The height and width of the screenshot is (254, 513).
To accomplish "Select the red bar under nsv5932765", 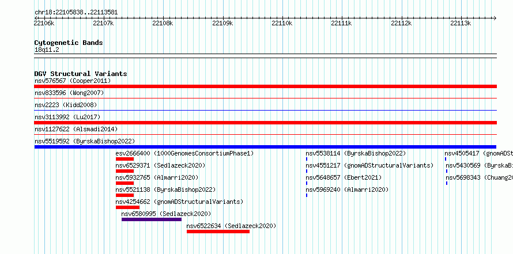I will (125, 183).
